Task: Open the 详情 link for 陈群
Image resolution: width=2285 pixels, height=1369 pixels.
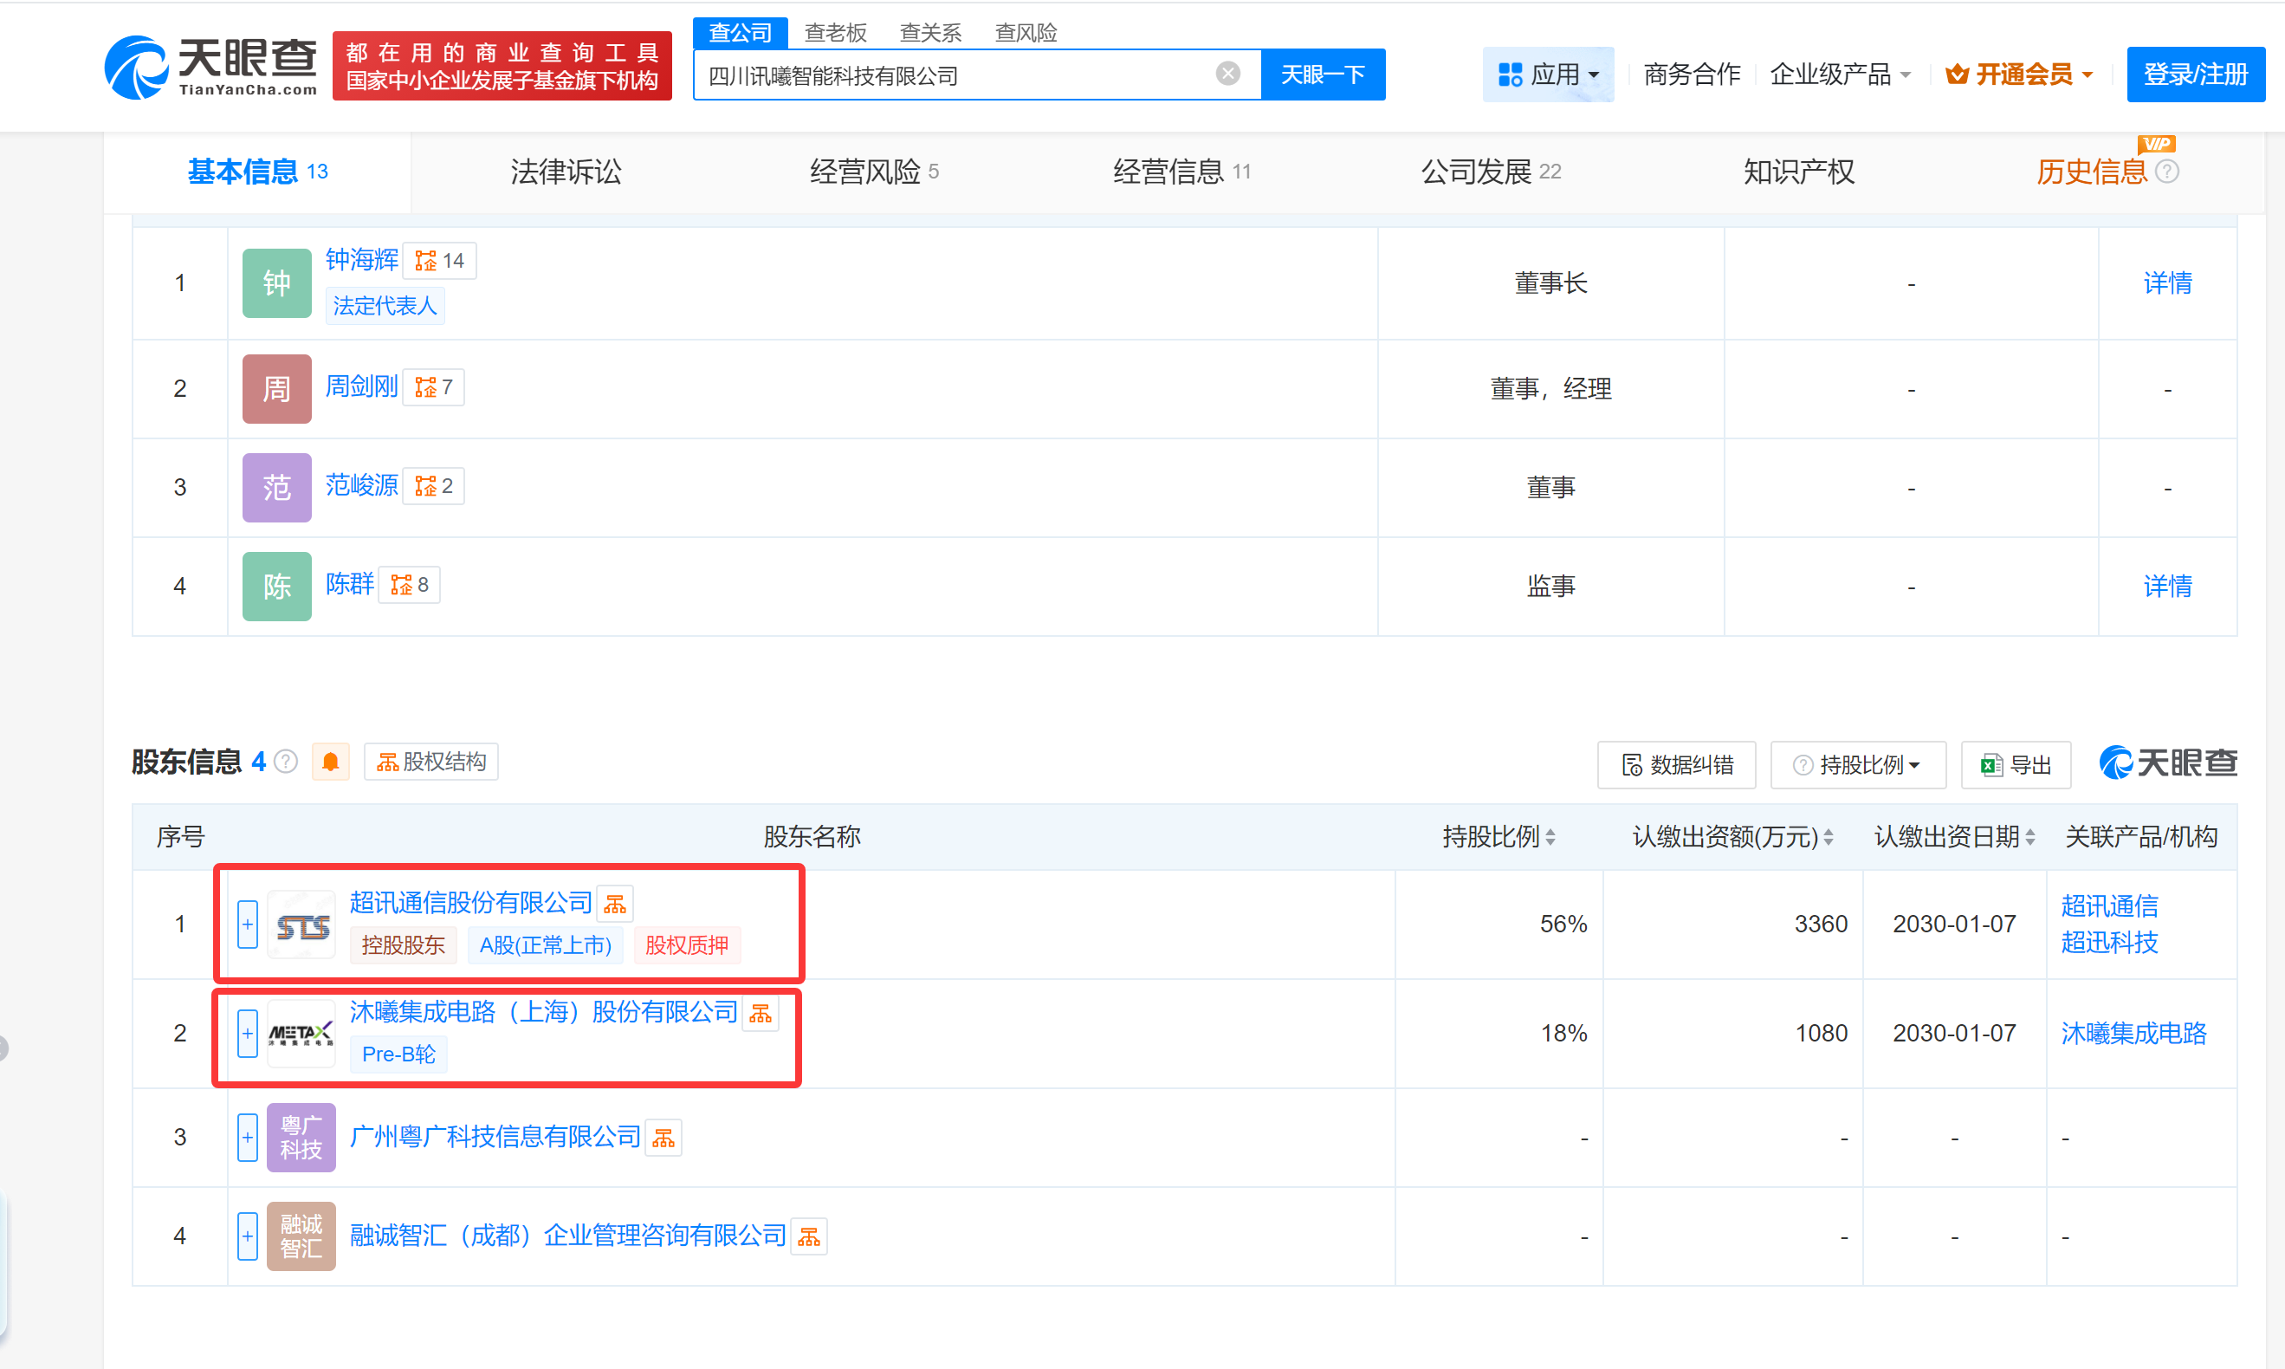Action: 2167,586
